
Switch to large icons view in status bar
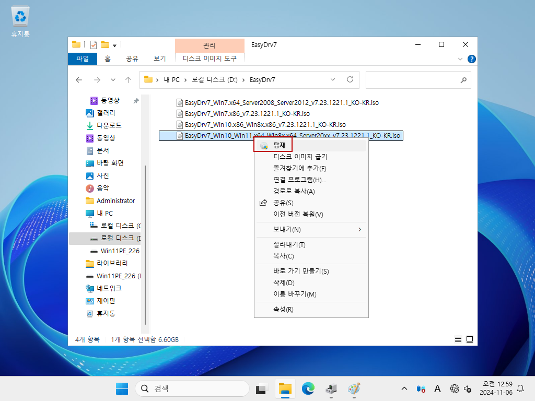tap(470, 339)
